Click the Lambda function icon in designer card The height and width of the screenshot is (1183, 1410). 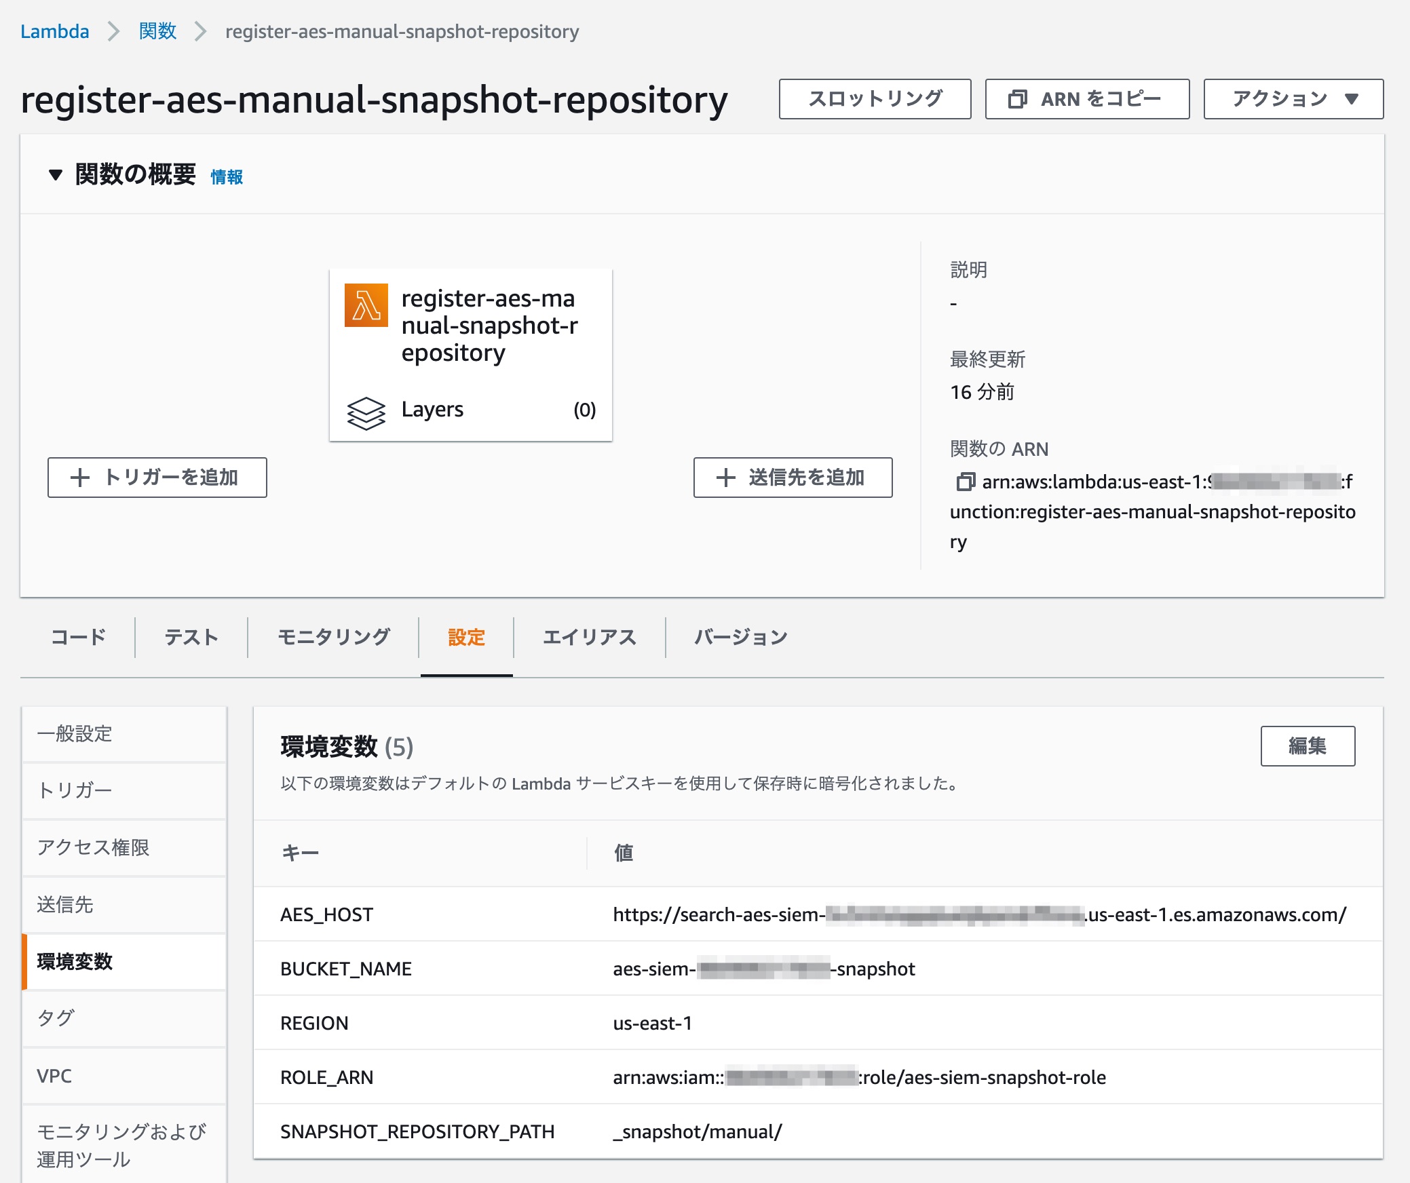pyautogui.click(x=366, y=305)
